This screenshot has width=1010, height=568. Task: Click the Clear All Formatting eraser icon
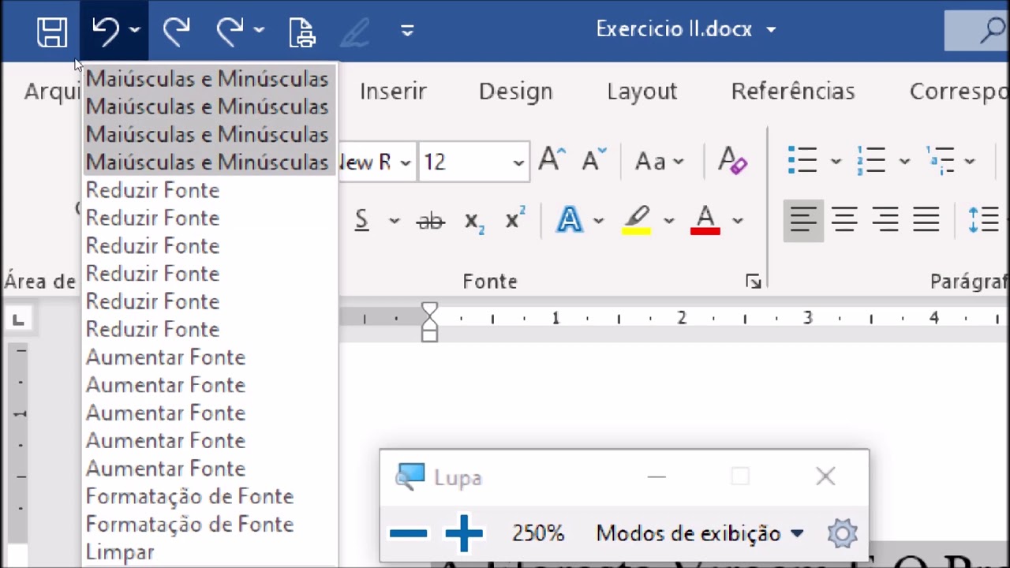(732, 162)
